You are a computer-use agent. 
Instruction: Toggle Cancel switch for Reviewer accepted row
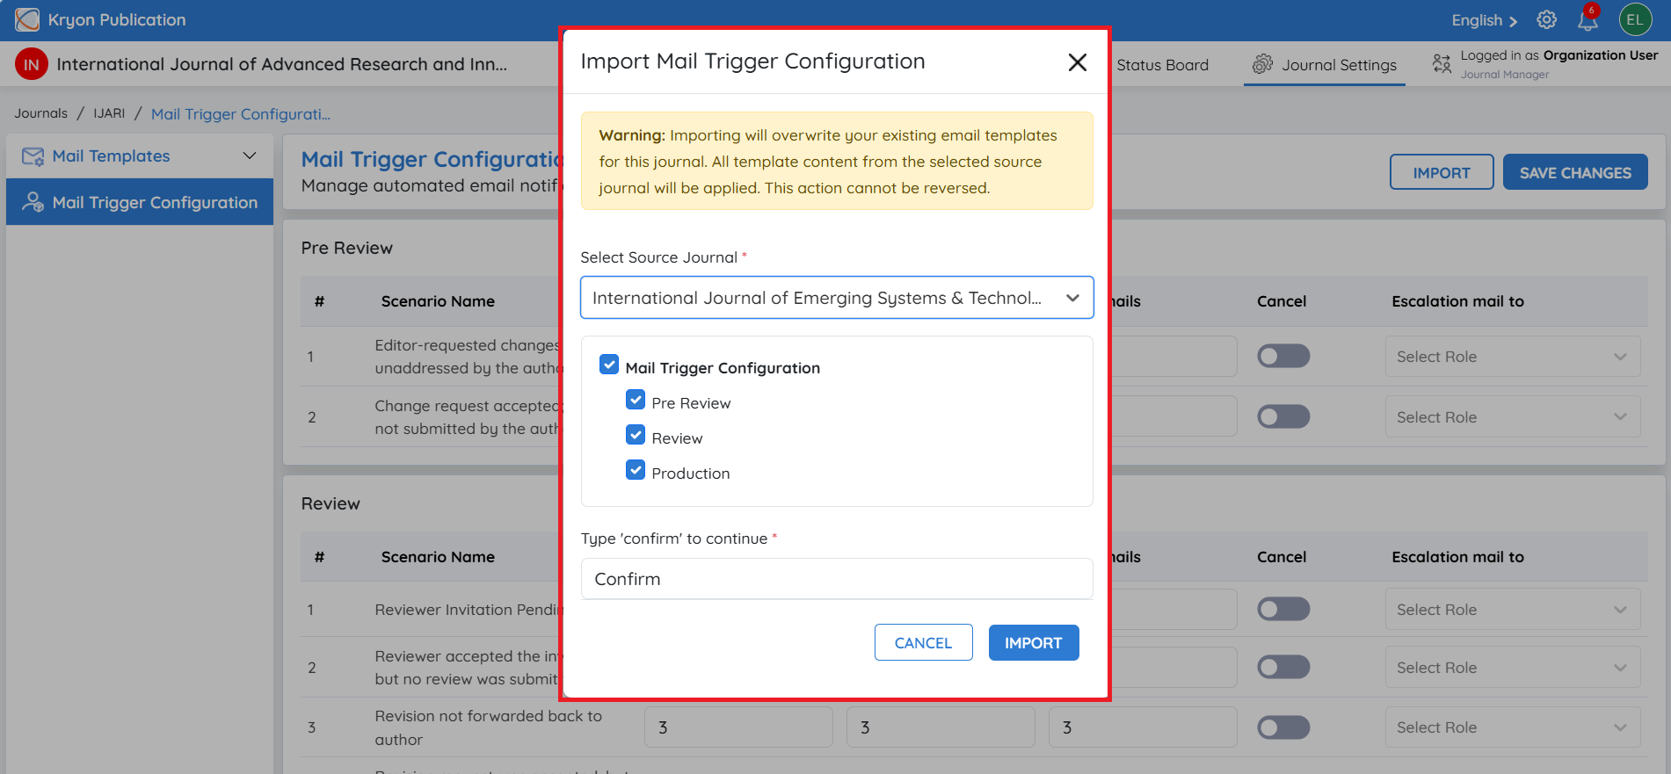click(1283, 667)
